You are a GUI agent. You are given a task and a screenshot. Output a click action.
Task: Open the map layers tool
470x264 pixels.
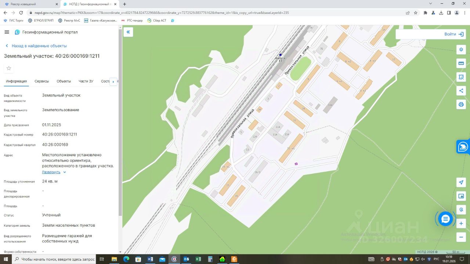pos(461,49)
